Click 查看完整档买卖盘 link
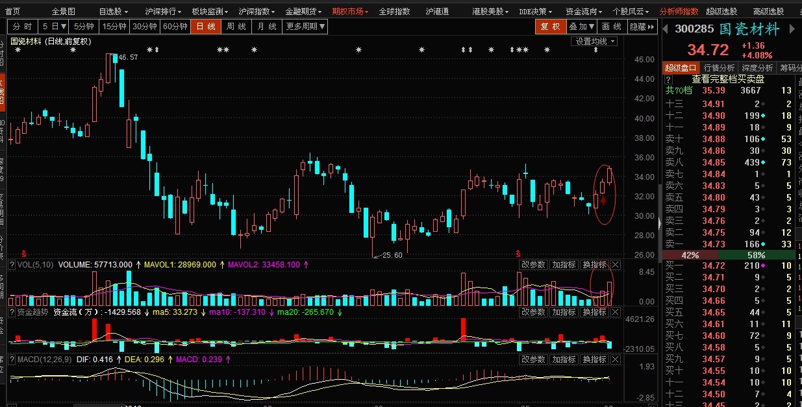The image size is (802, 407). pos(727,79)
